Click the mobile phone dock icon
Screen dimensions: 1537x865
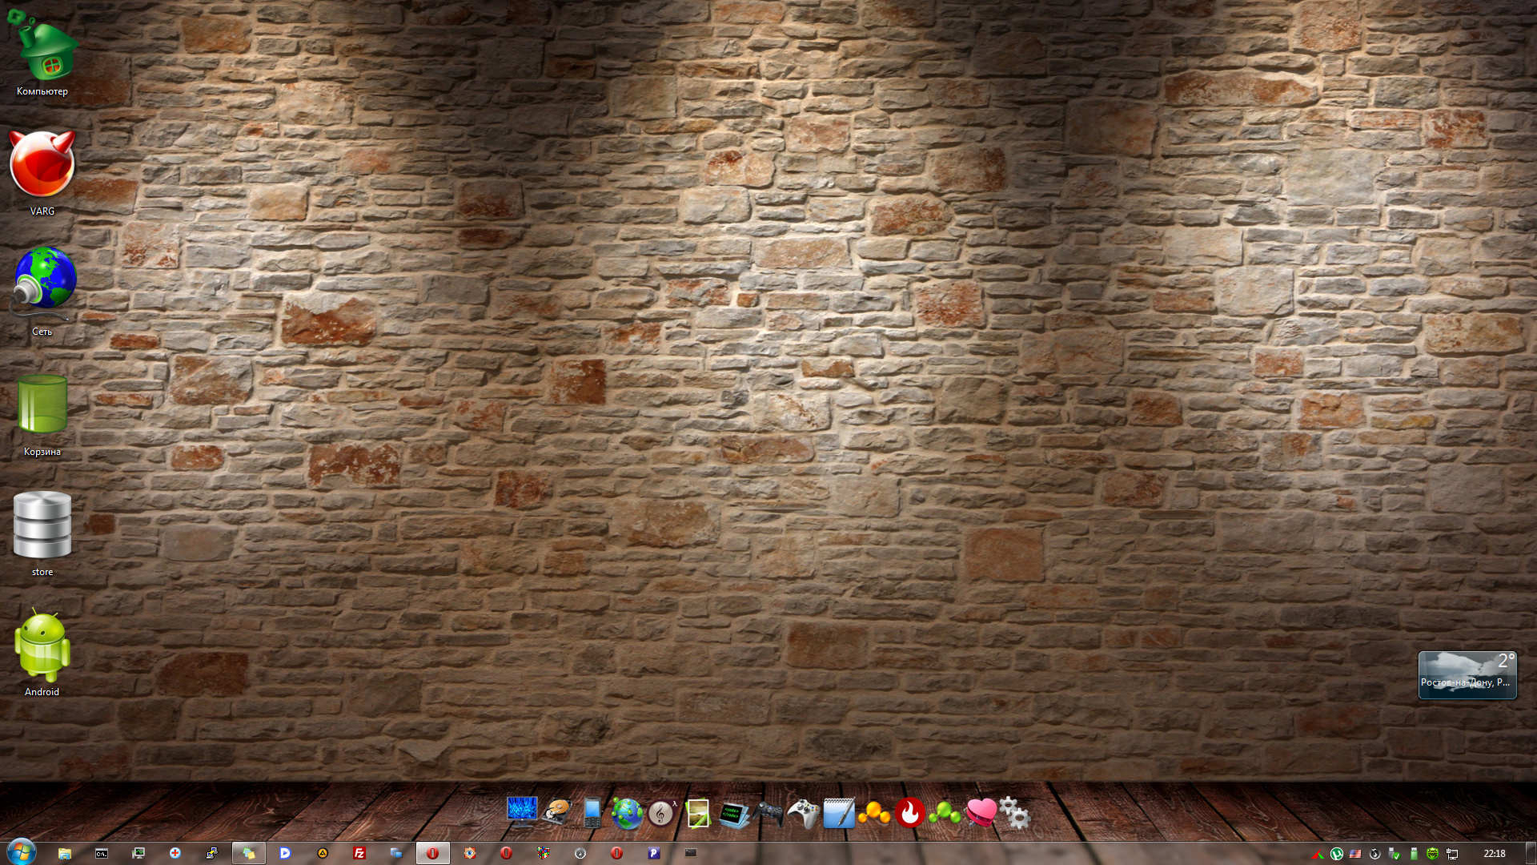point(592,813)
